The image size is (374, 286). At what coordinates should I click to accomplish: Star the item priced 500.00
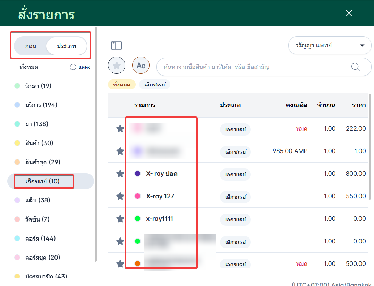(120, 263)
